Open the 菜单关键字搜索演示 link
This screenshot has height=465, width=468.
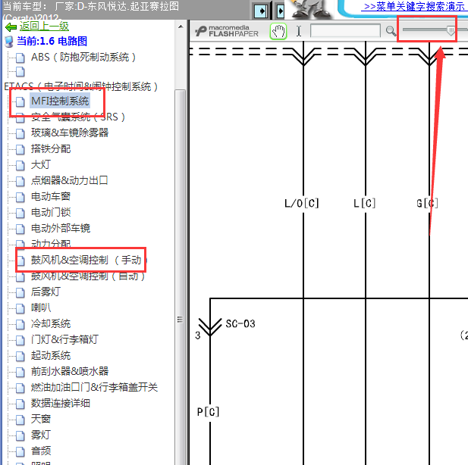coord(413,7)
